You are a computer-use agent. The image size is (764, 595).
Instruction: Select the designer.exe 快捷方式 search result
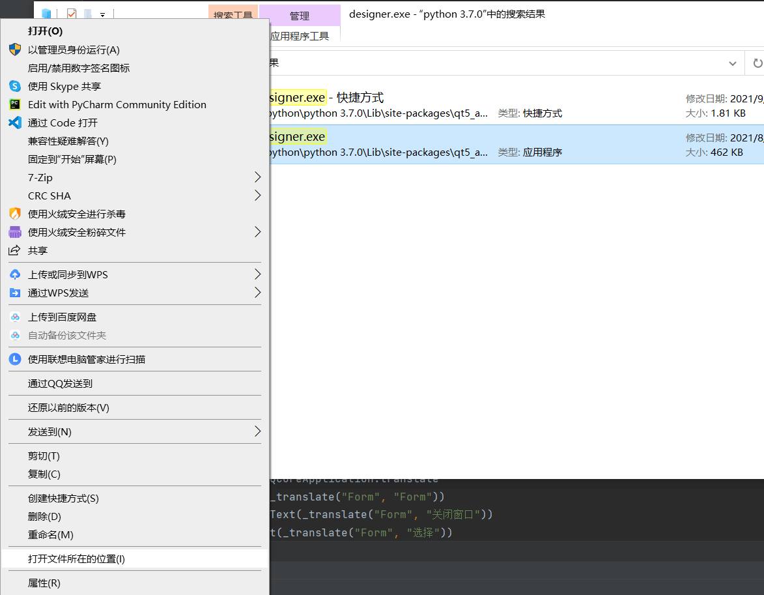[516, 106]
